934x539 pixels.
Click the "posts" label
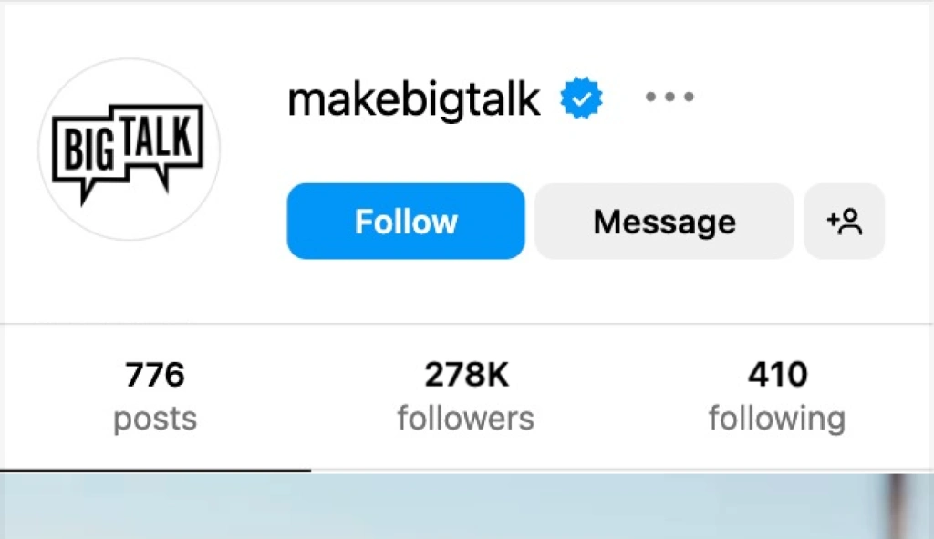[x=155, y=420]
